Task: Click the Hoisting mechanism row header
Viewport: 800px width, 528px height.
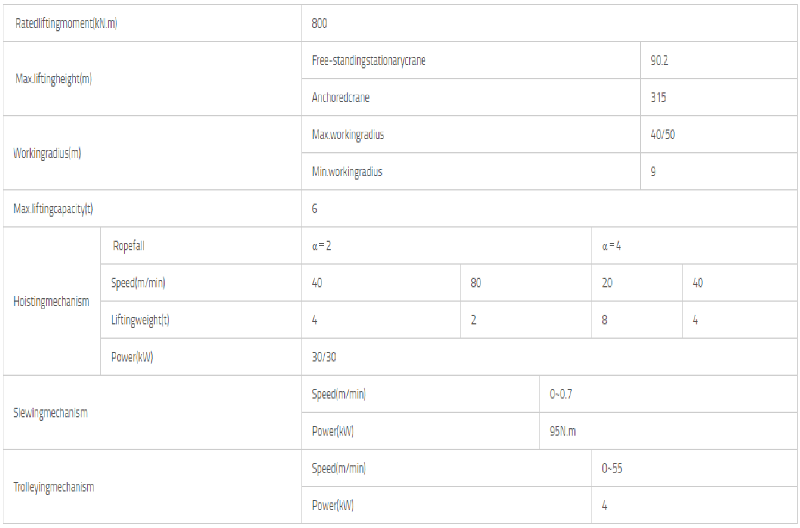Action: point(51,301)
